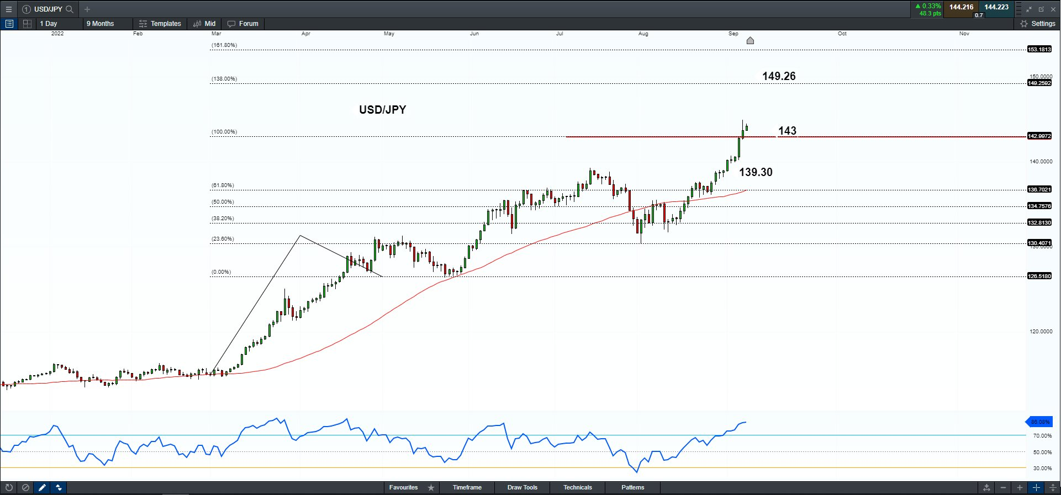Click the 132.8130 price axis label
This screenshot has width=1061, height=495.
(x=1039, y=223)
